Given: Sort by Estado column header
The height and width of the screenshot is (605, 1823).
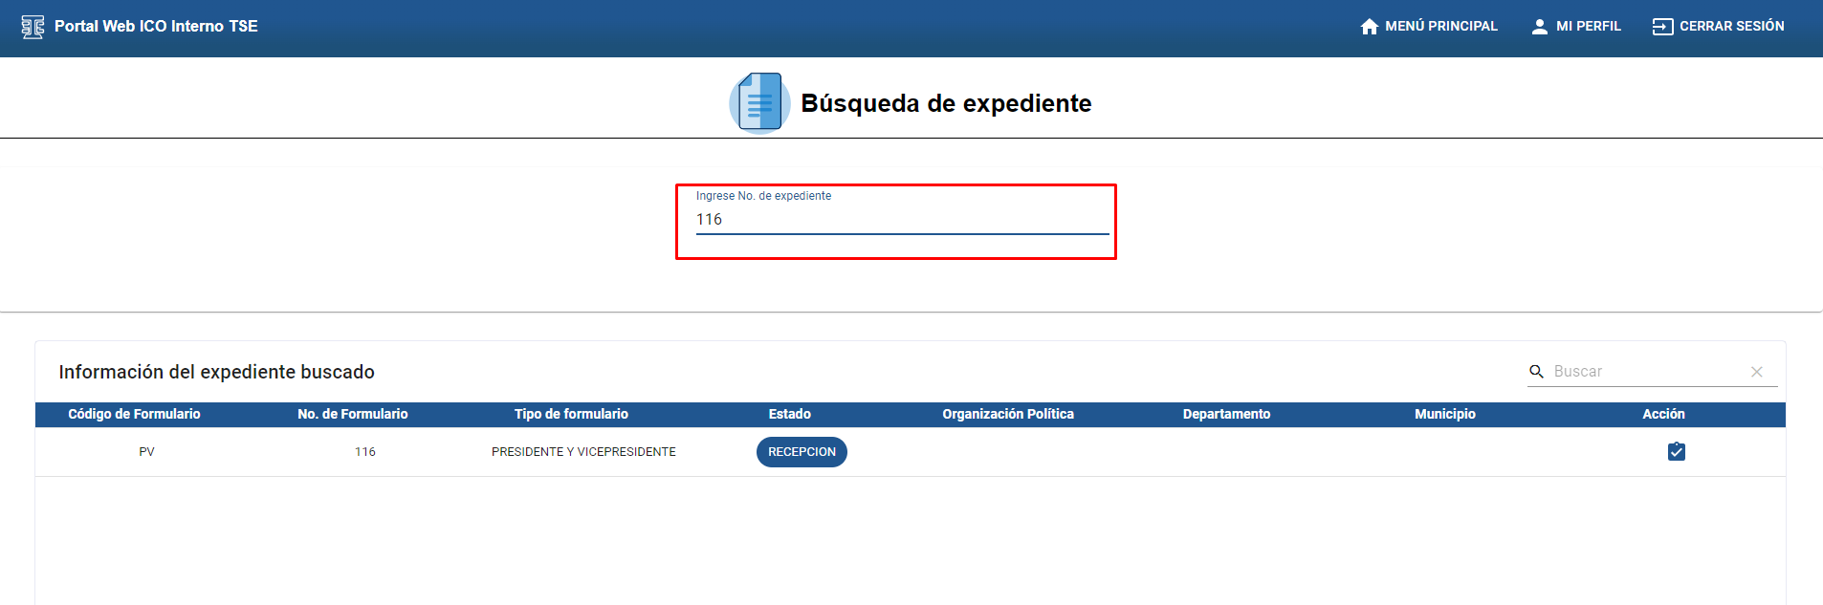Looking at the screenshot, I should coord(789,414).
